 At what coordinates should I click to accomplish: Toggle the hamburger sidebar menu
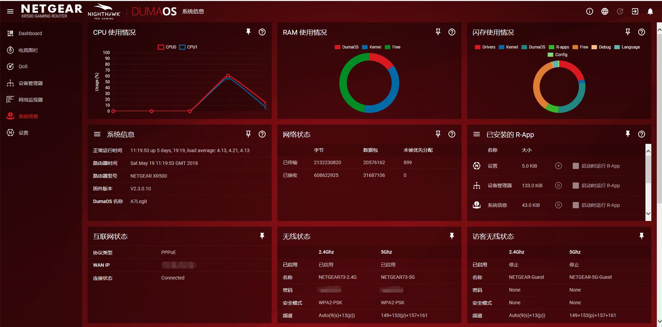[10, 12]
